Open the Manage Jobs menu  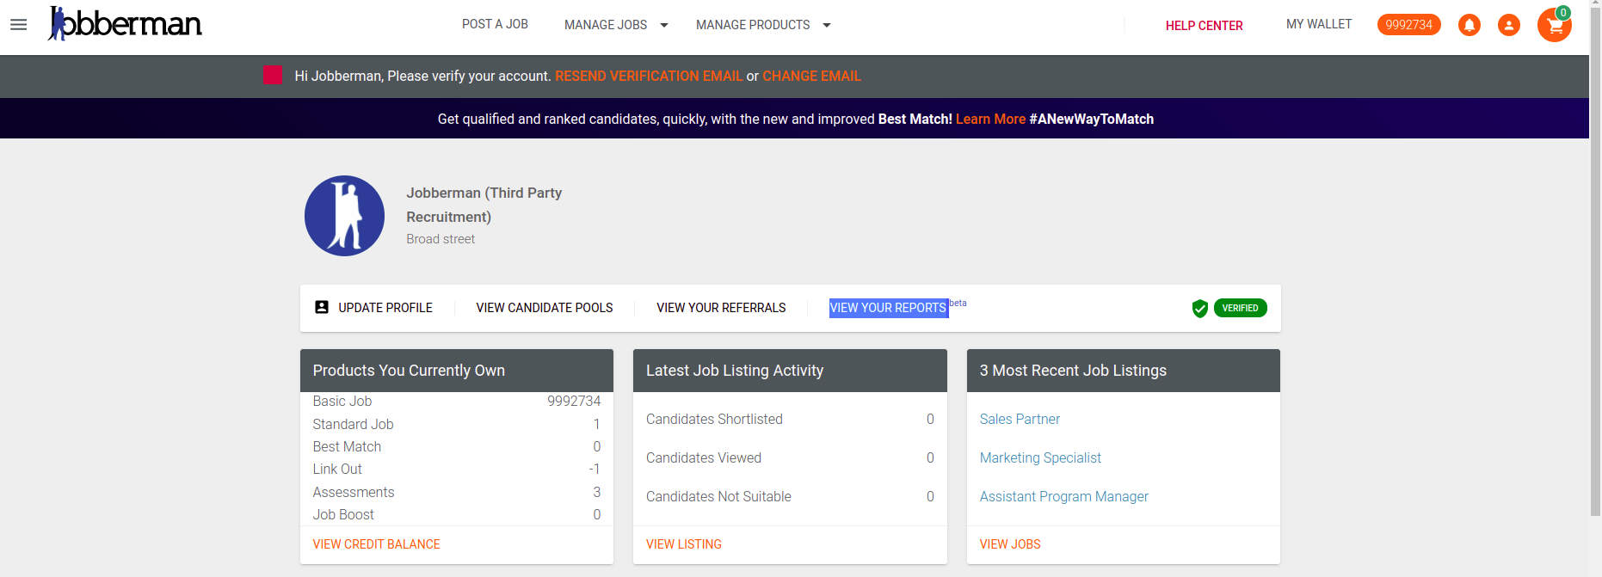[x=606, y=25]
